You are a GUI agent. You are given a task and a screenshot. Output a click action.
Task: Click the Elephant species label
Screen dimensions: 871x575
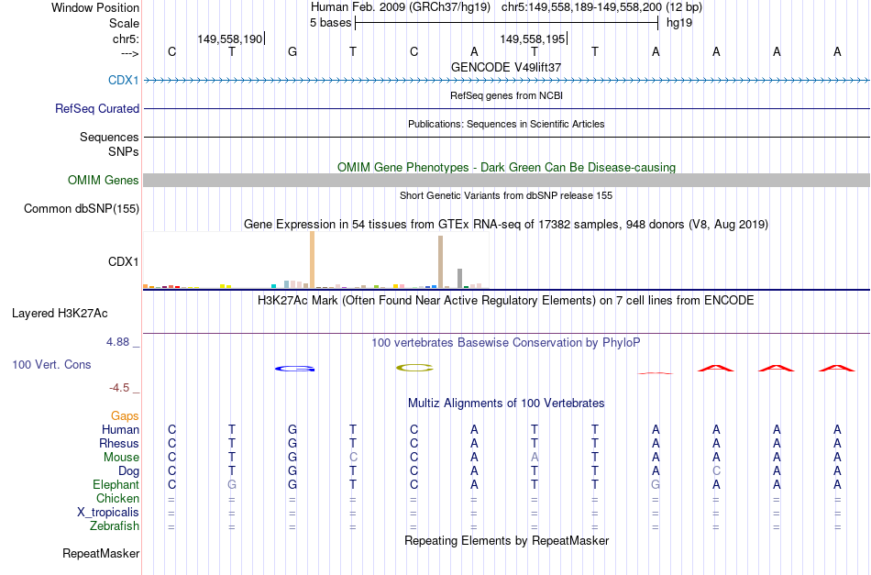click(116, 484)
